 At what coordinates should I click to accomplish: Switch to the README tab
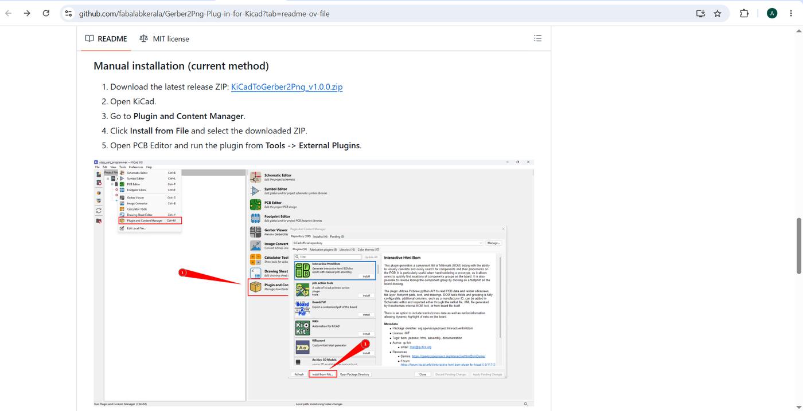pos(106,38)
